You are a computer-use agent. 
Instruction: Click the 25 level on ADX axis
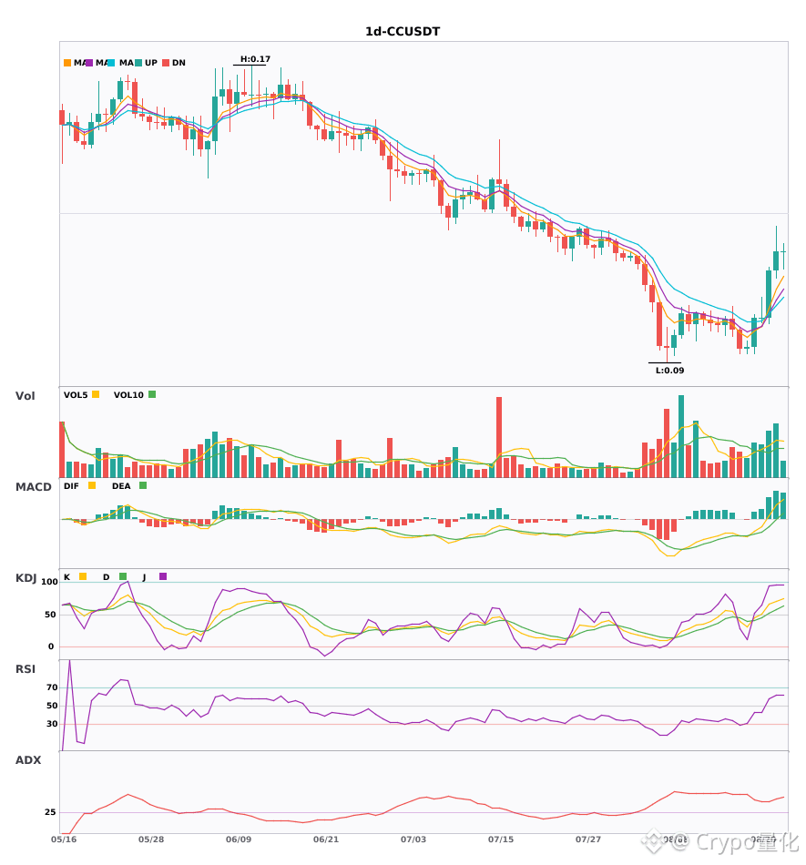coord(50,812)
